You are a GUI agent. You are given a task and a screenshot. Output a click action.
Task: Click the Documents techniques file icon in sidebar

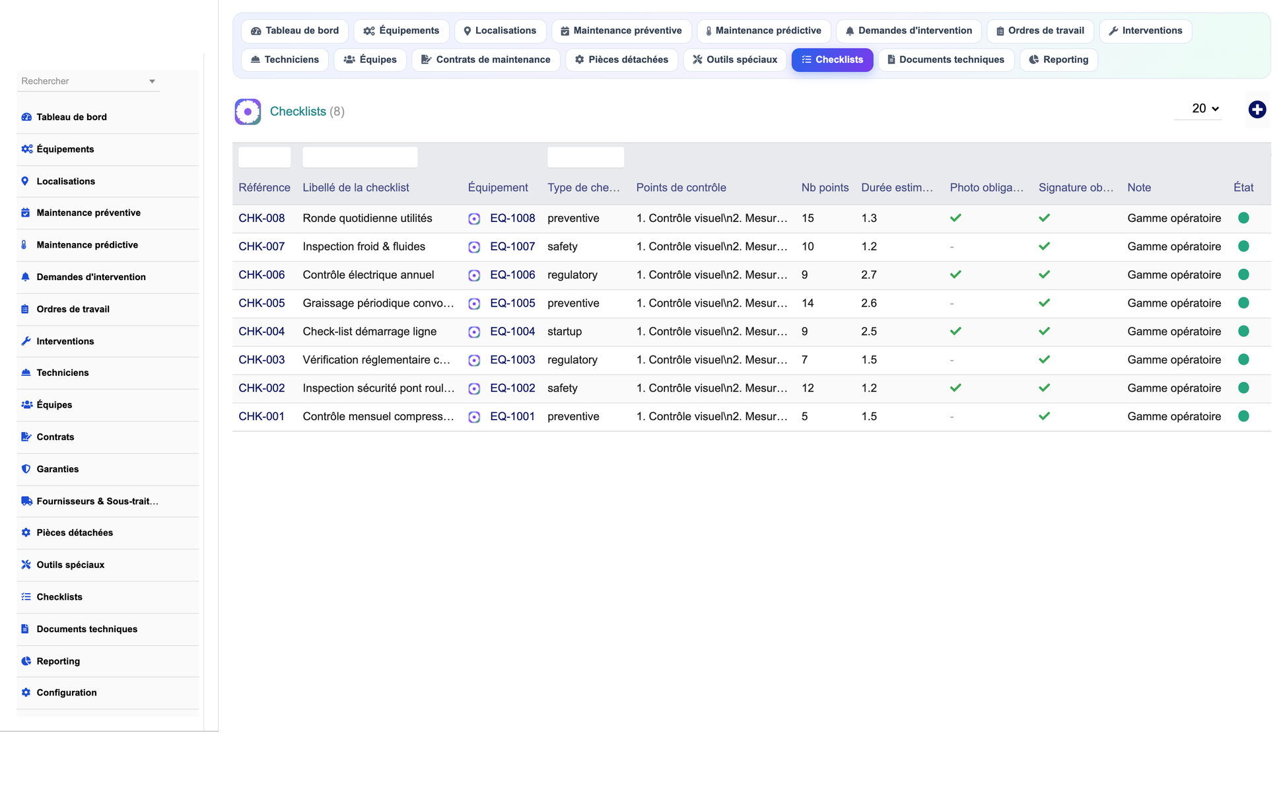coord(25,629)
